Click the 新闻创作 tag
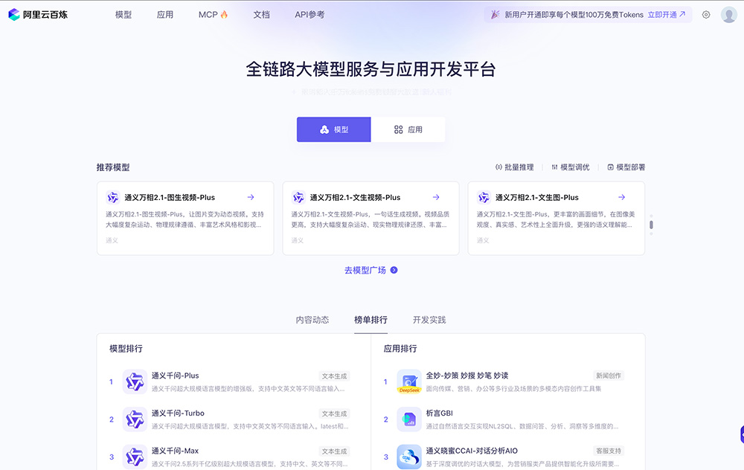This screenshot has height=470, width=744. coord(609,376)
